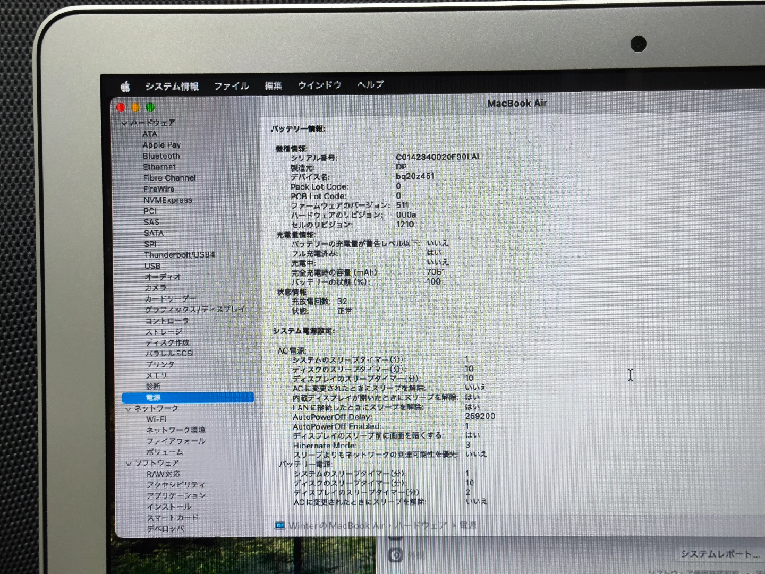
Task: Collapse the ソフトウェア section
Action: pyautogui.click(x=129, y=464)
